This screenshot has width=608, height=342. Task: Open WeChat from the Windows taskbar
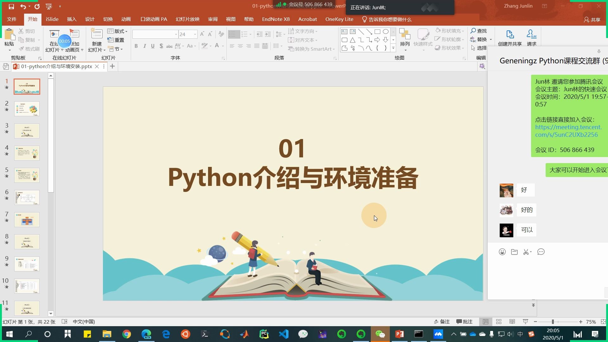(380, 334)
